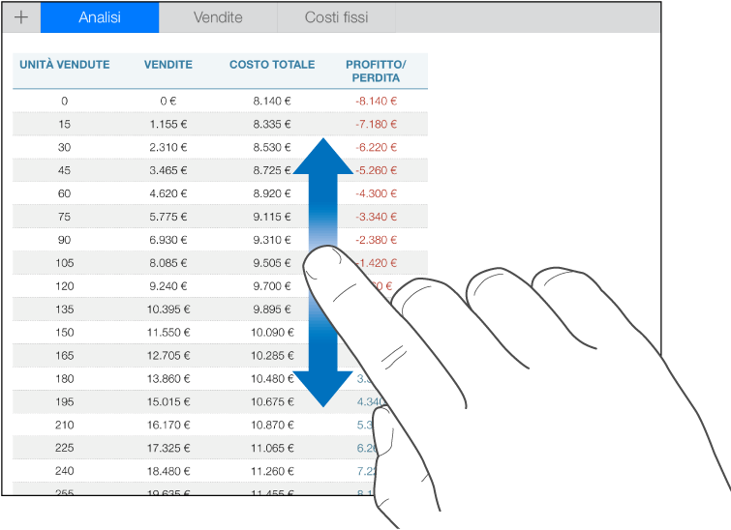The width and height of the screenshot is (731, 530).
Task: Tap the sales cell 10.395 €
Action: pyautogui.click(x=168, y=309)
